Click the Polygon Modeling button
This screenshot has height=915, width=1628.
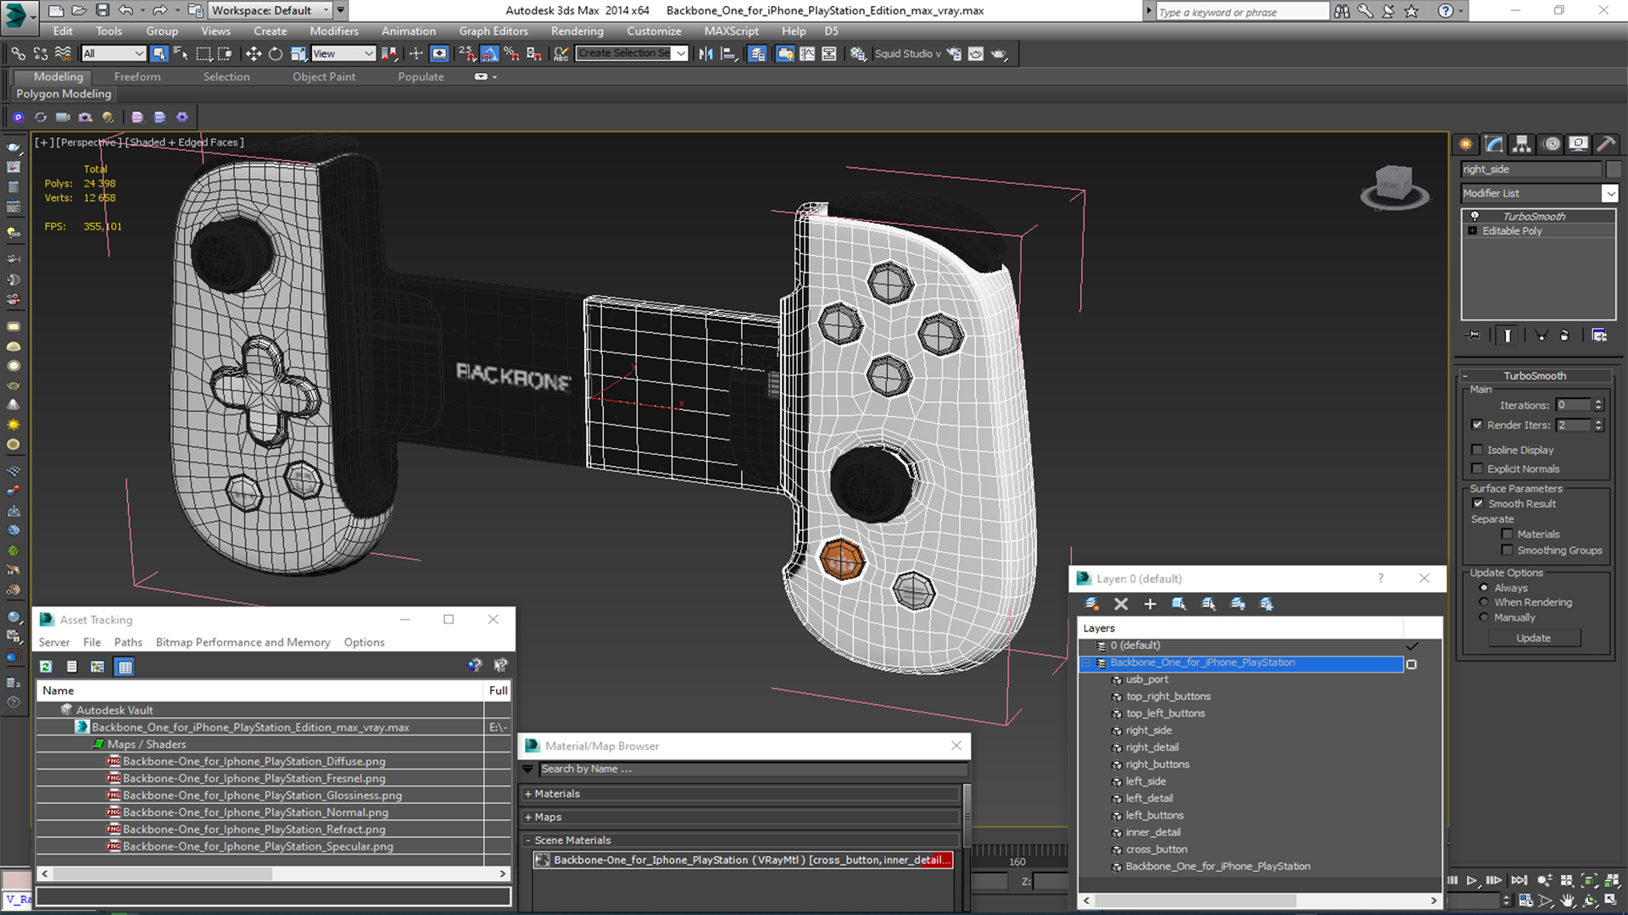coord(64,94)
